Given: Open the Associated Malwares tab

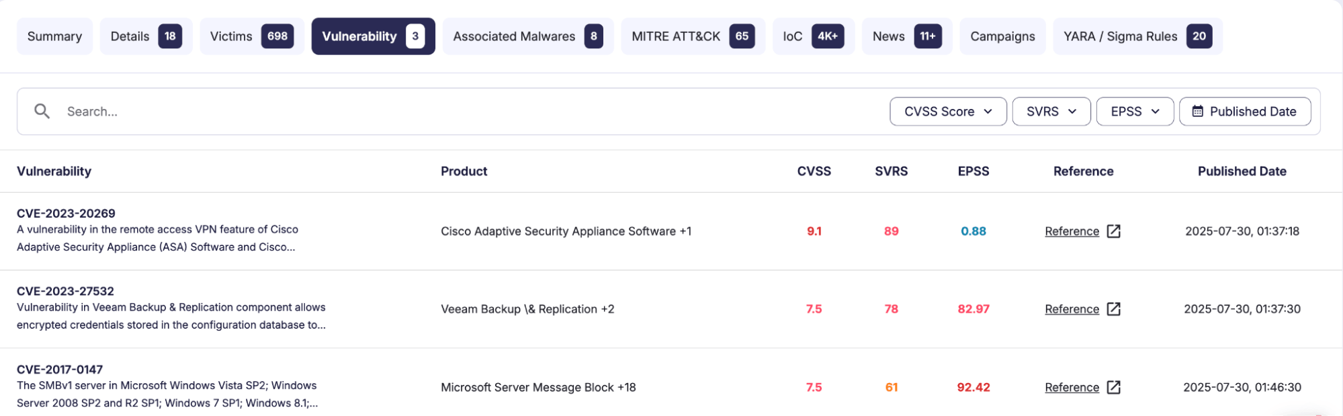Looking at the screenshot, I should coord(527,36).
